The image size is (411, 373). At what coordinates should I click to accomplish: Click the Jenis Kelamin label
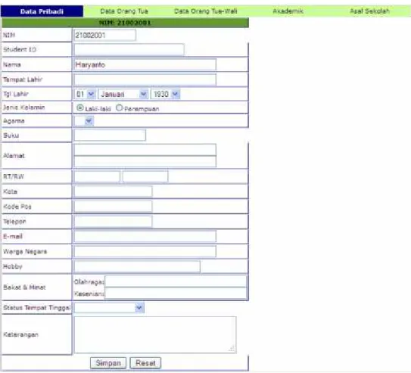coord(24,107)
